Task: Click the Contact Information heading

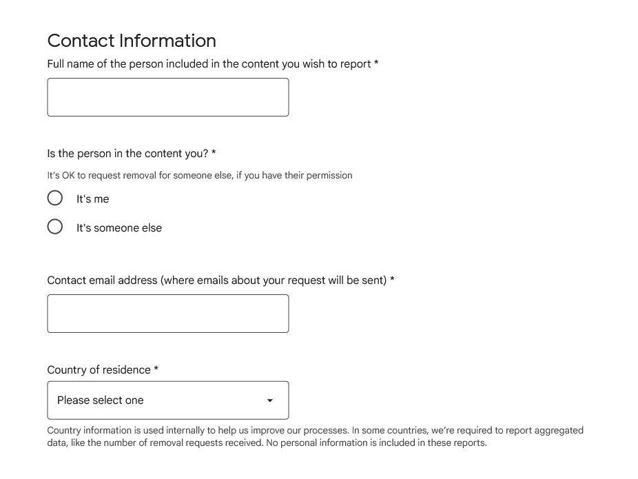Action: click(131, 41)
